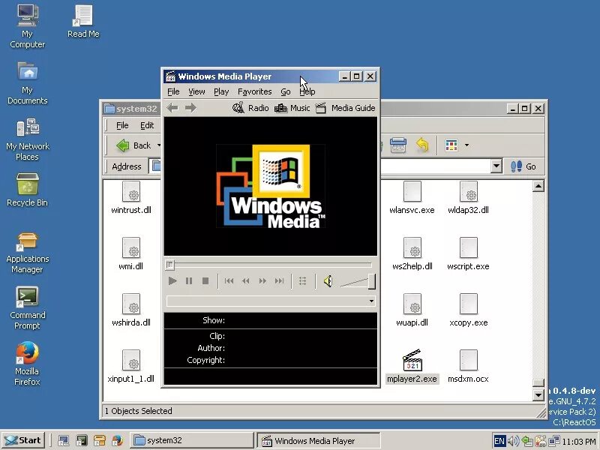The width and height of the screenshot is (600, 450).
Task: Click the Pause button in Media Player
Action: [x=189, y=281]
